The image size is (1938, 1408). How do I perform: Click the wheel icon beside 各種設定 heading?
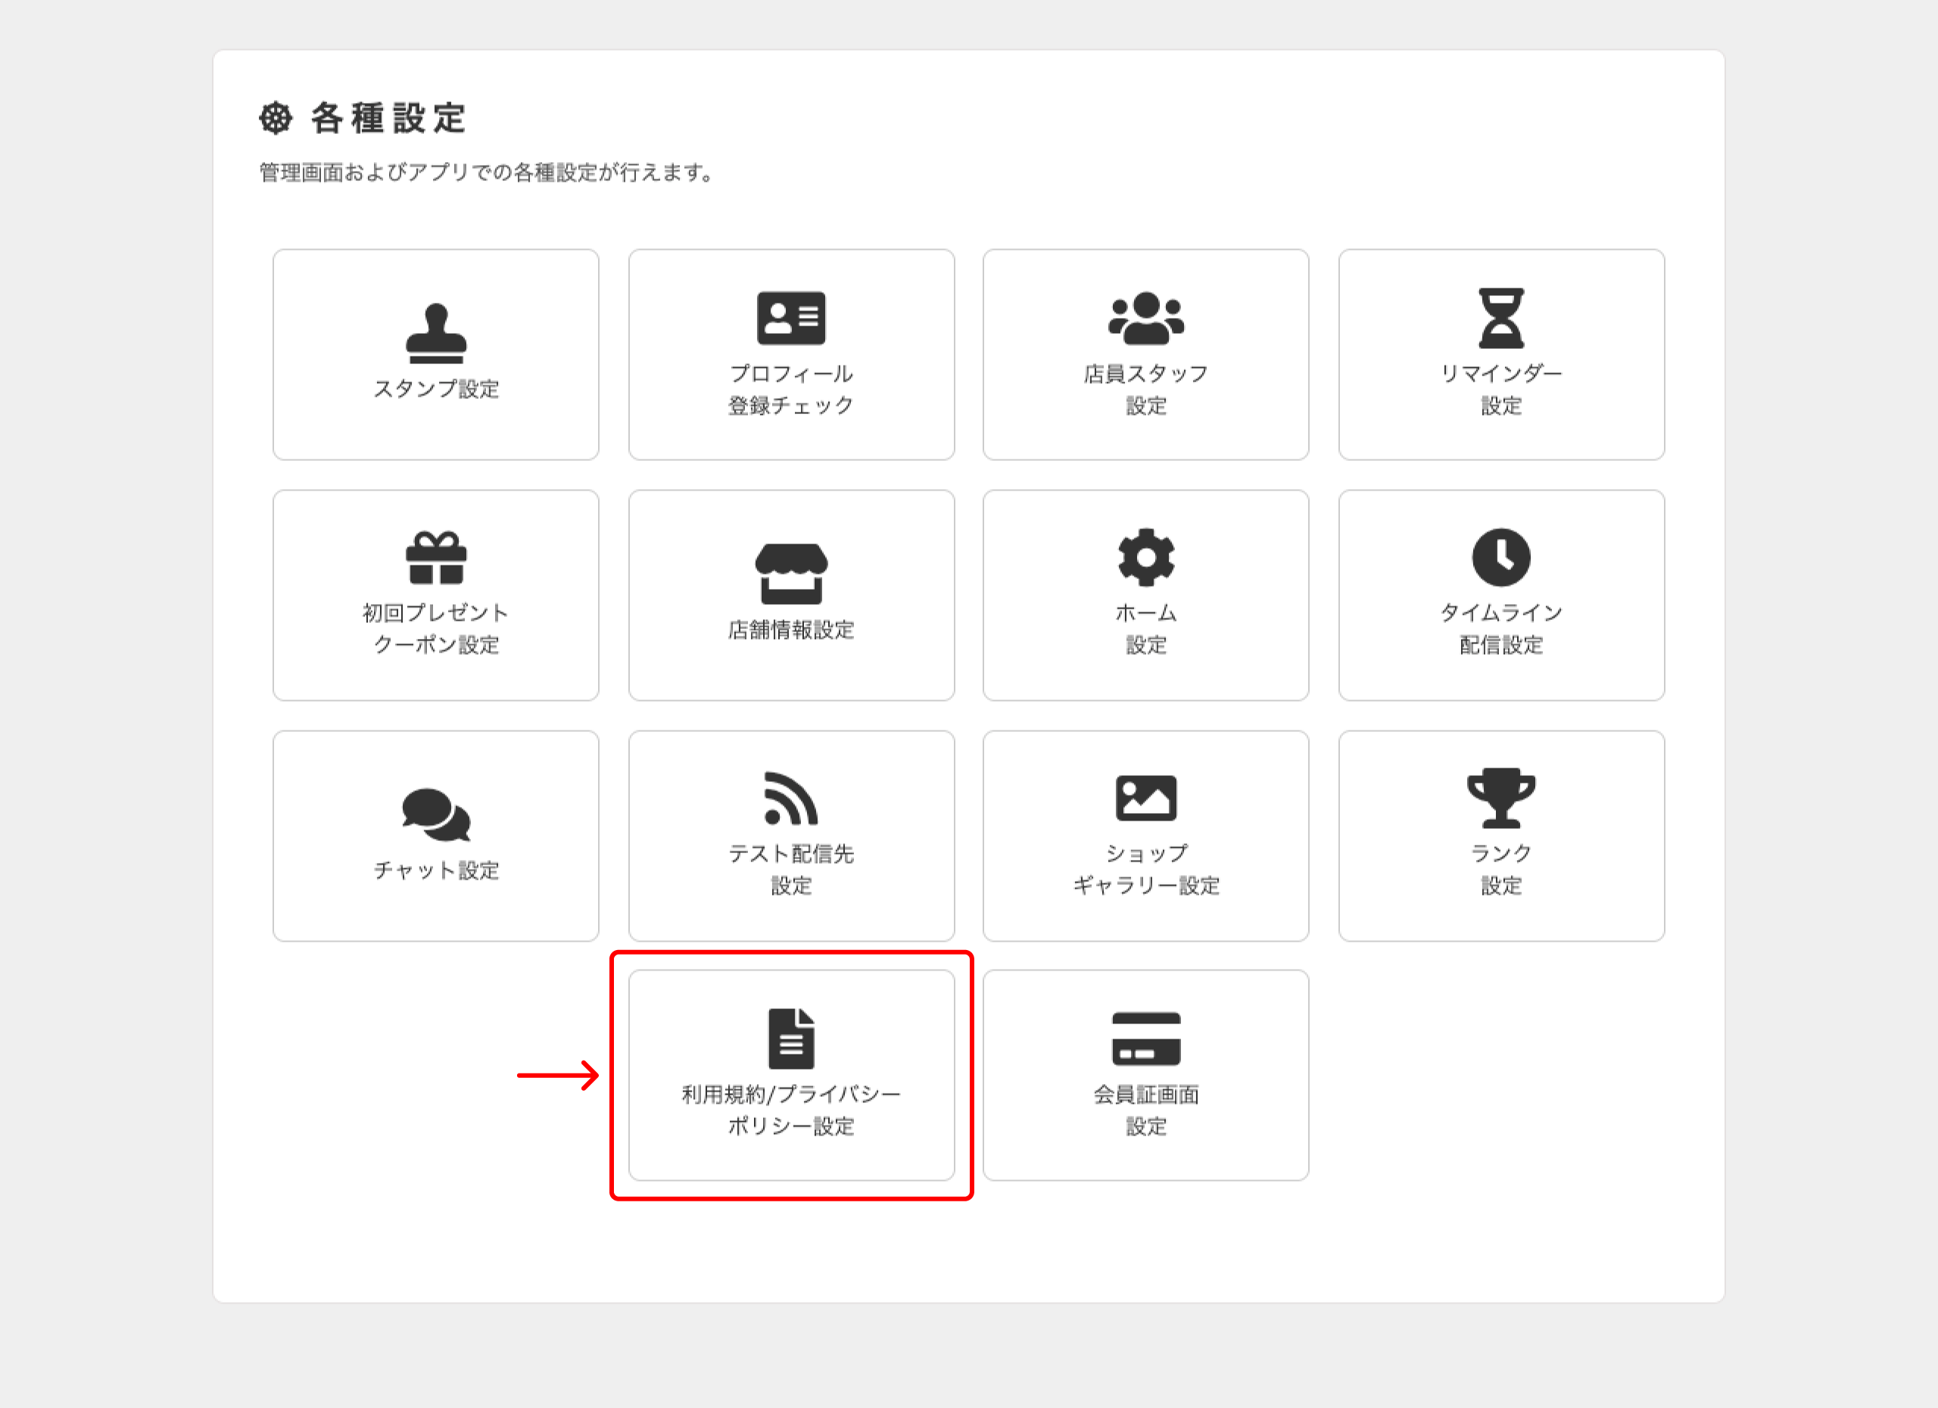click(x=275, y=118)
